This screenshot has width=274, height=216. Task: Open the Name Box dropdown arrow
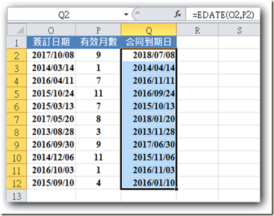[126, 14]
